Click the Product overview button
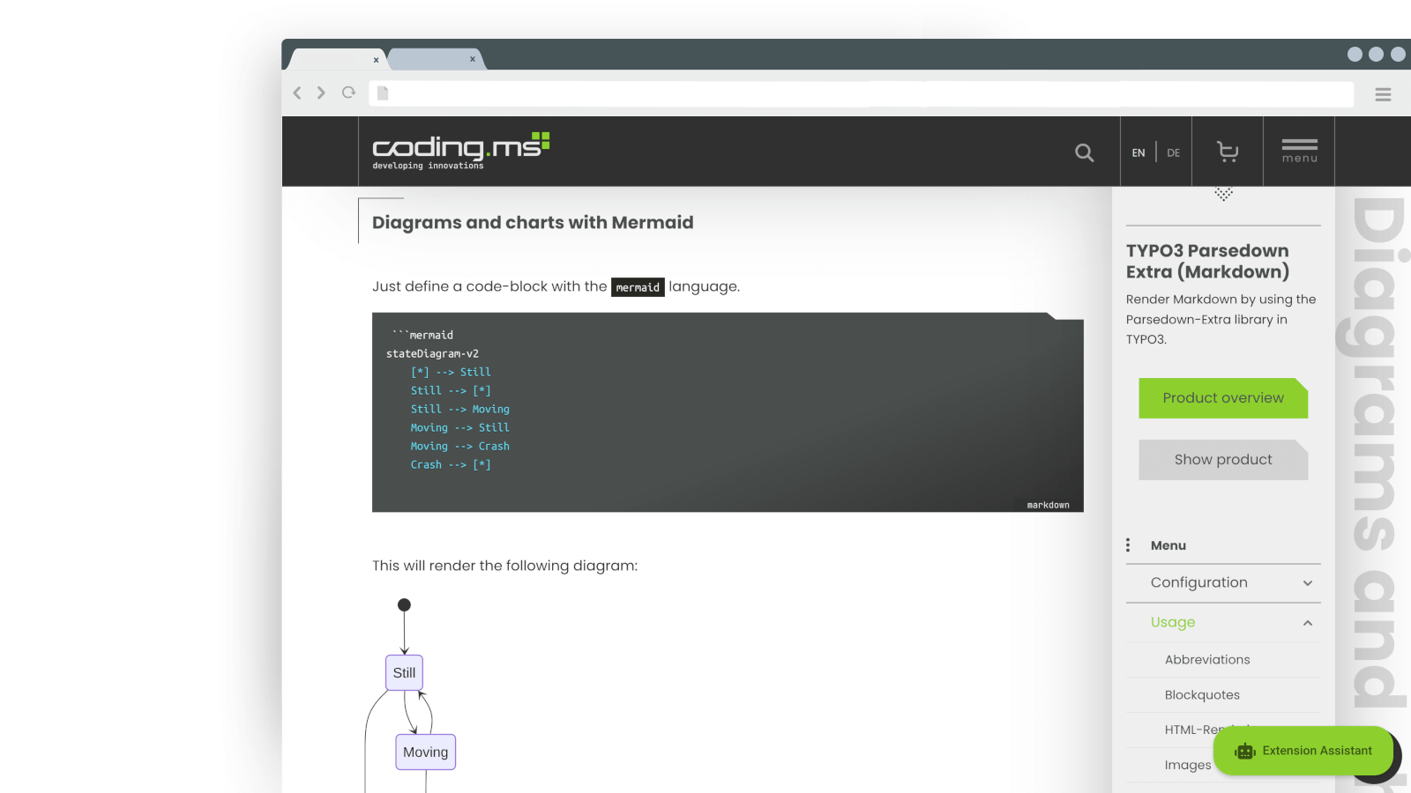Screen dimensions: 1411x793 [1222, 398]
